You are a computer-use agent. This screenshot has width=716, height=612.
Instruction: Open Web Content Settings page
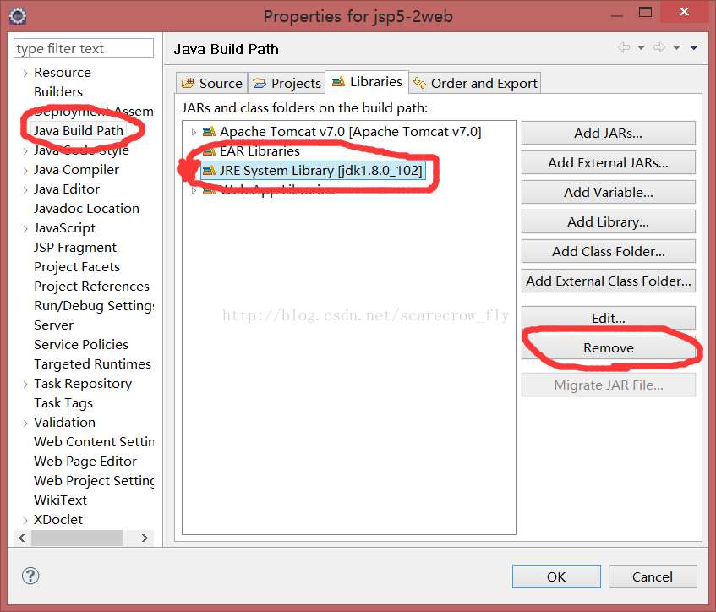tap(94, 441)
